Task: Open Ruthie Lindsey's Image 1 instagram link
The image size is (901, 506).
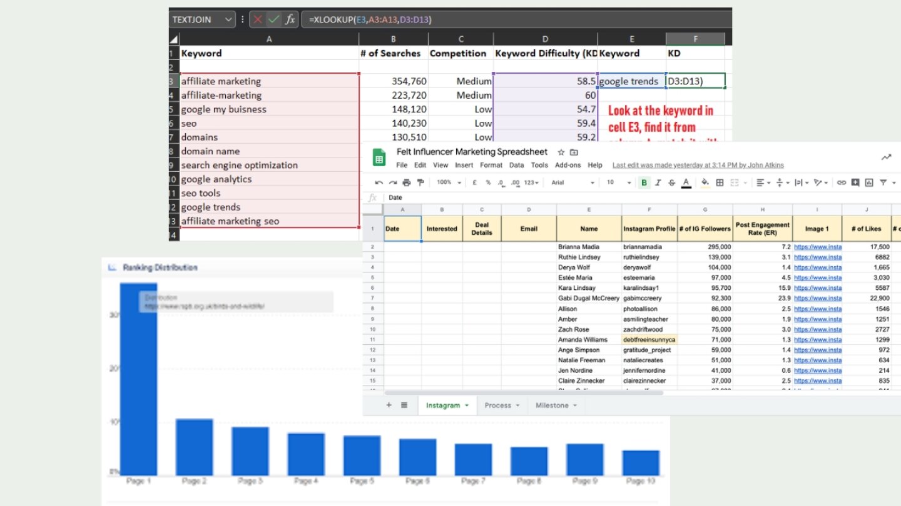Action: [817, 257]
